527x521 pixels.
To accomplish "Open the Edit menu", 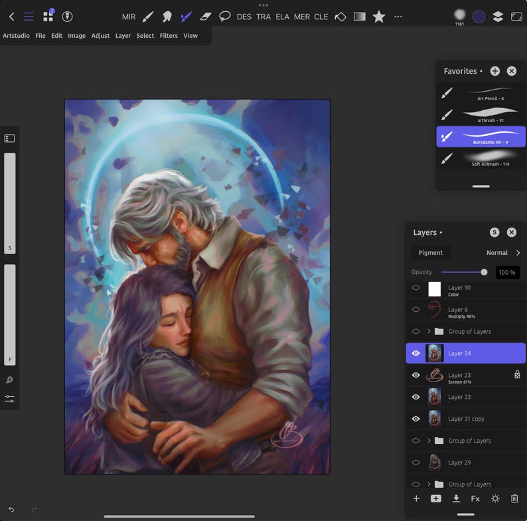I will pyautogui.click(x=57, y=36).
